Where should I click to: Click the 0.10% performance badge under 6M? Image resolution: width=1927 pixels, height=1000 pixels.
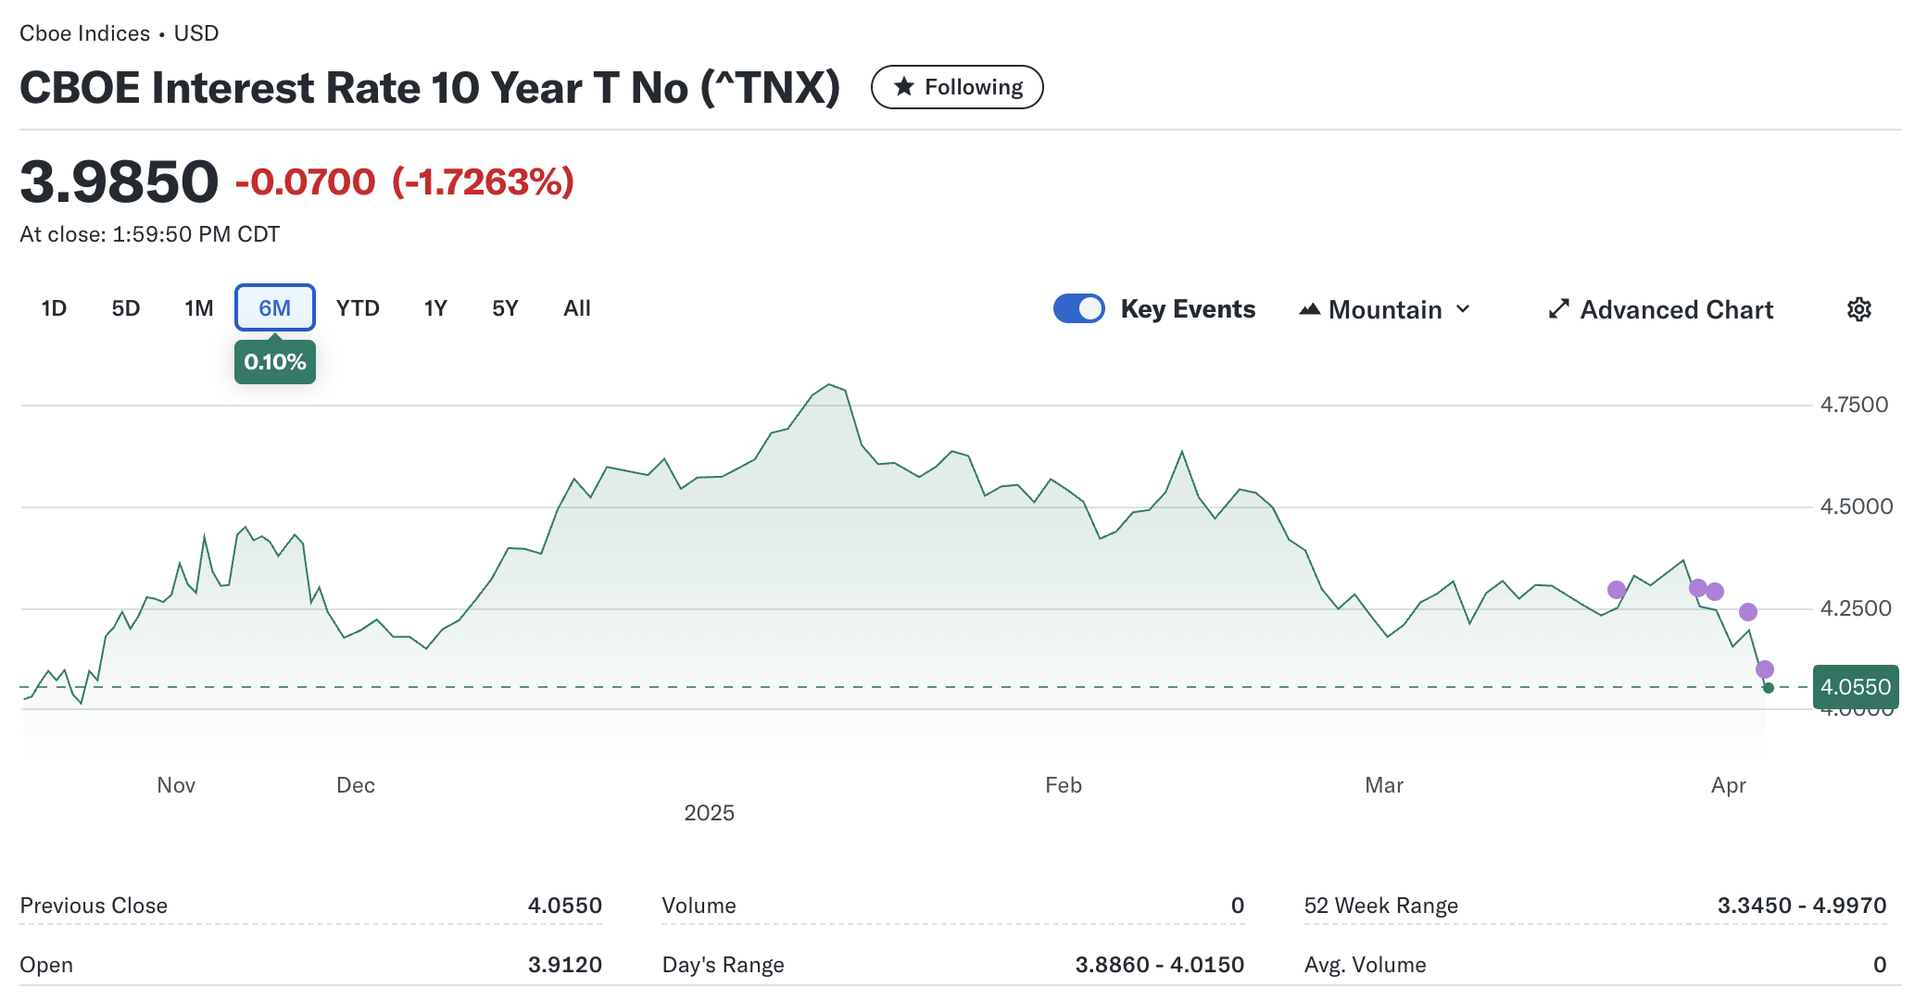pos(275,362)
